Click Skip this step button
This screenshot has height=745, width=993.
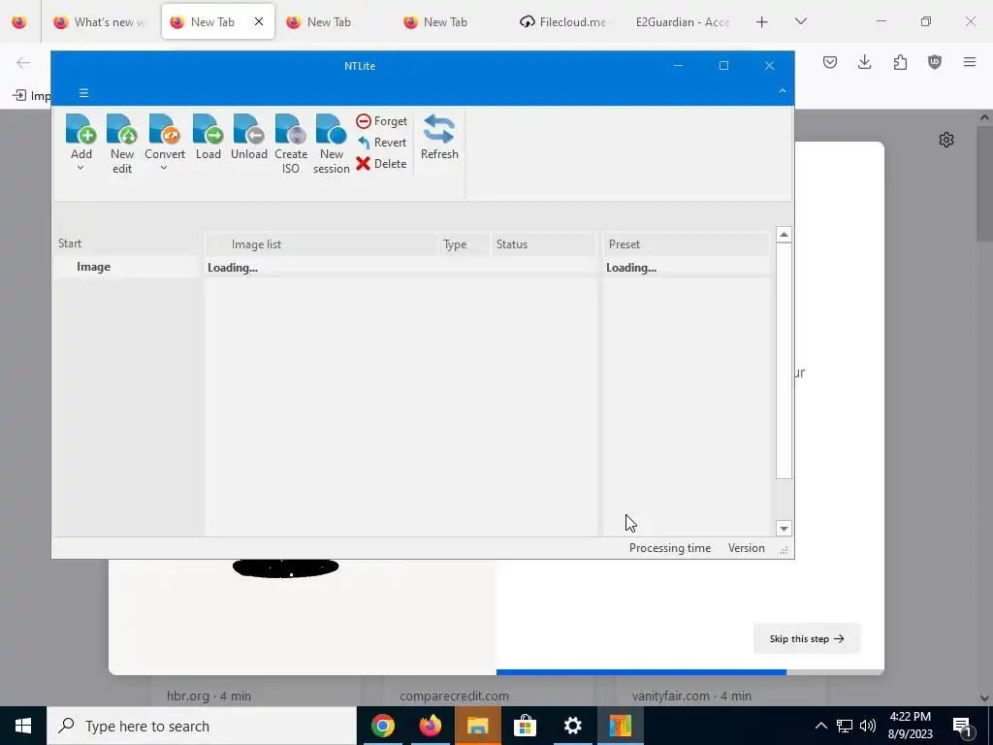[x=807, y=638]
